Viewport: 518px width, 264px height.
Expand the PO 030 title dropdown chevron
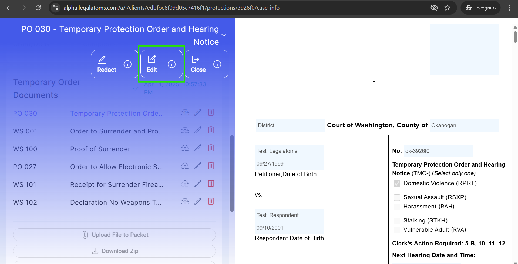tap(224, 35)
